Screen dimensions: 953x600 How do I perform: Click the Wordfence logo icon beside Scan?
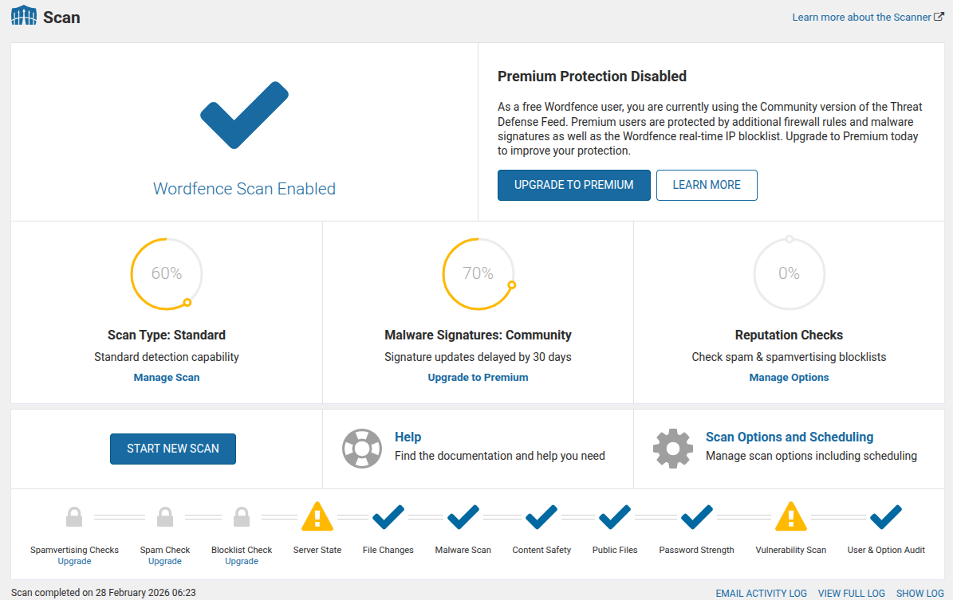(24, 17)
